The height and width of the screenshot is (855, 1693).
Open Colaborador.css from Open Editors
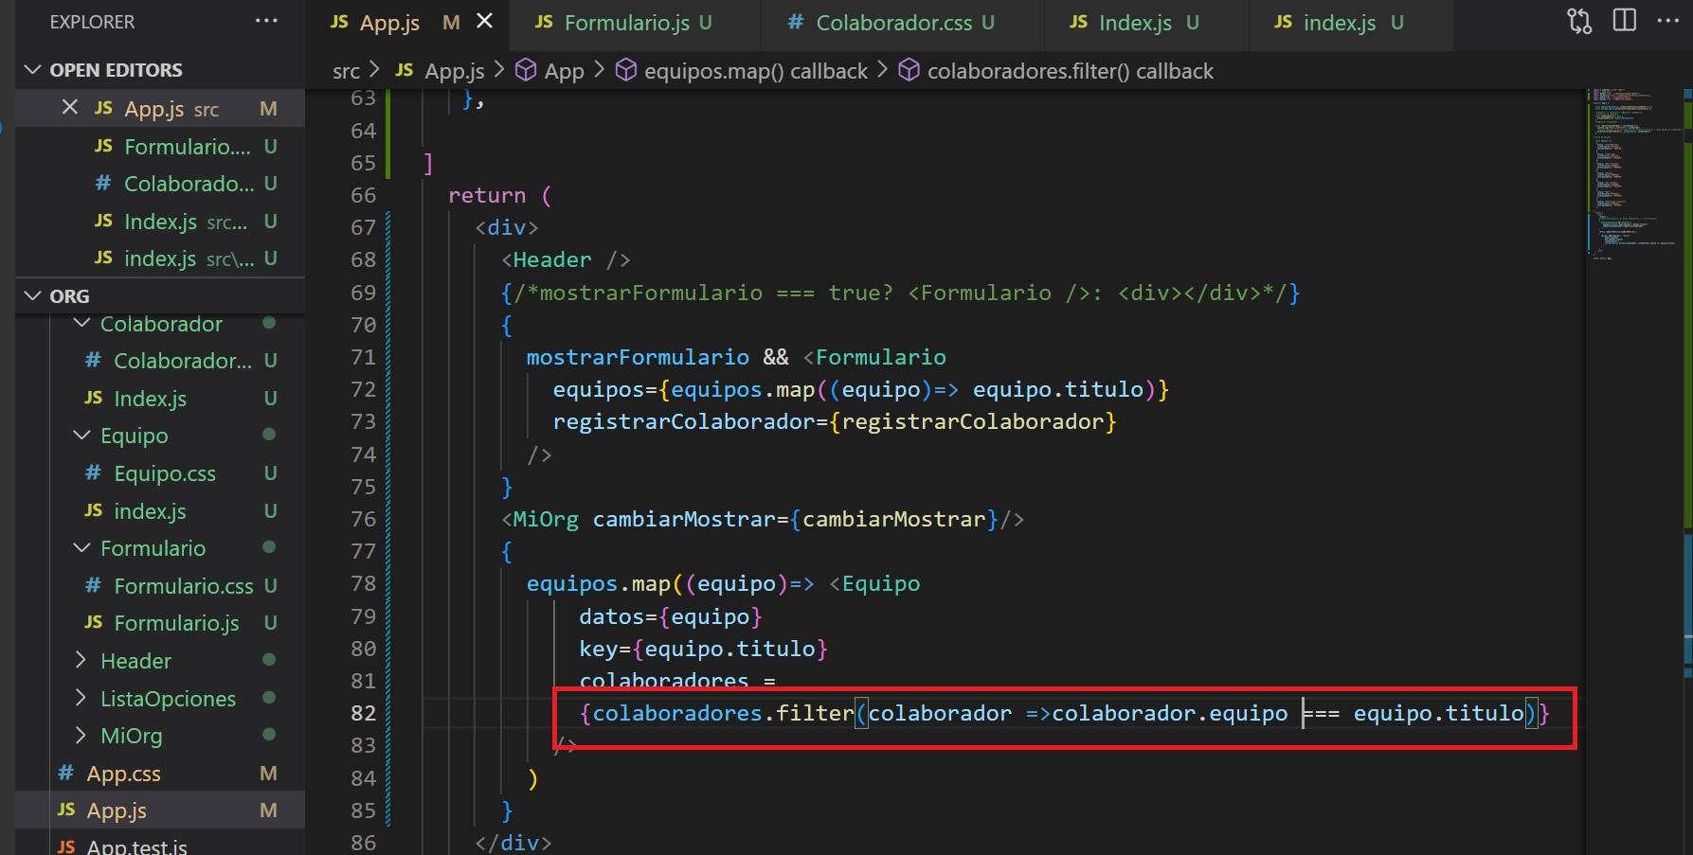(x=161, y=184)
